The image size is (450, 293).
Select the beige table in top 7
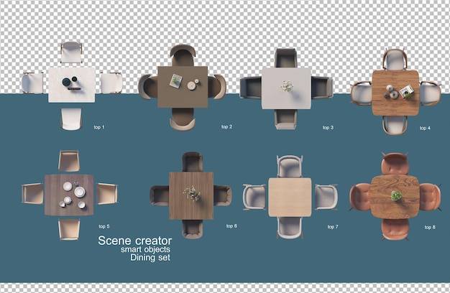tap(290, 197)
